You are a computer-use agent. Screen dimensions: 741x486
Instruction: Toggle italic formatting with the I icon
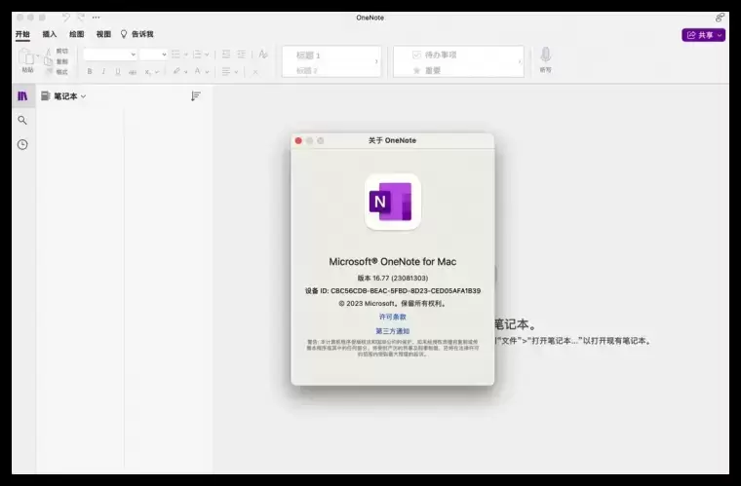pos(103,72)
